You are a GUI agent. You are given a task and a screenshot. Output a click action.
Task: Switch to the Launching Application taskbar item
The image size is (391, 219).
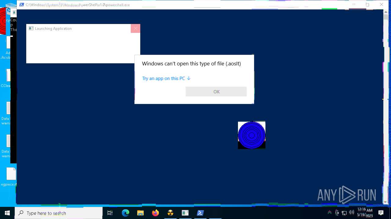pyautogui.click(x=185, y=213)
